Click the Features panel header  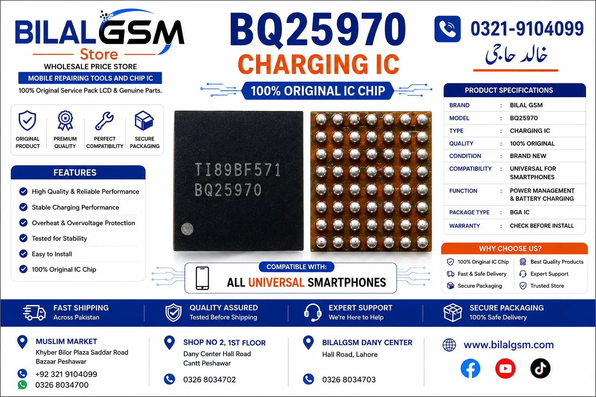point(78,173)
